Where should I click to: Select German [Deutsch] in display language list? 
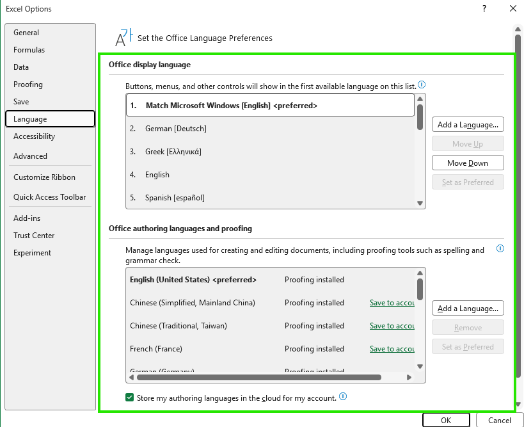click(270, 129)
